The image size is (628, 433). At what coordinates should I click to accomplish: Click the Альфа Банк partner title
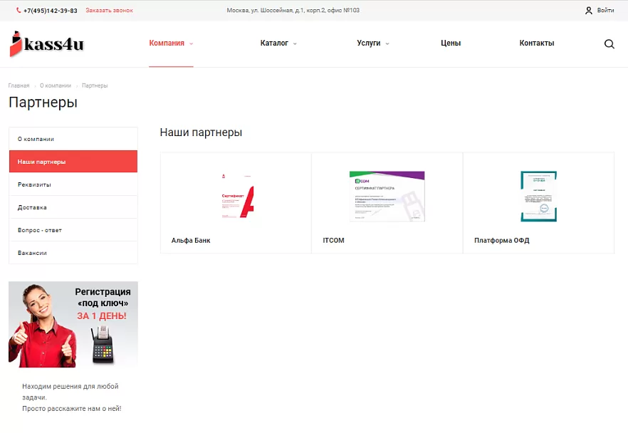coord(191,240)
